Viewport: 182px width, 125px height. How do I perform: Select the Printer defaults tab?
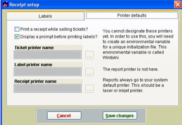(x=132, y=15)
